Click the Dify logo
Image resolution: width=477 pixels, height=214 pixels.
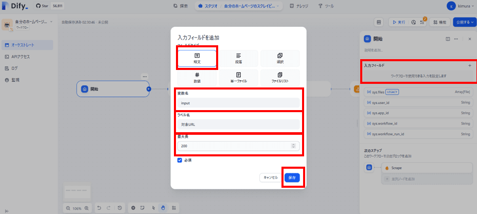pyautogui.click(x=15, y=6)
